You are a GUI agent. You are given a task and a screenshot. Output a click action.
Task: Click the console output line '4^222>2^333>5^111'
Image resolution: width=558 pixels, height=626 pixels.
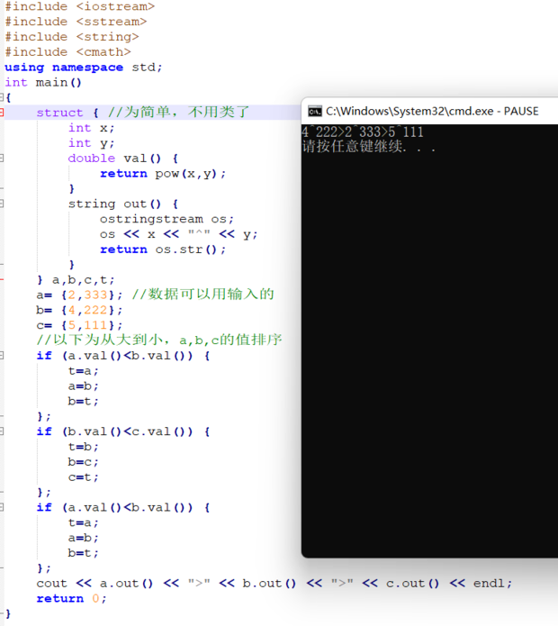(x=362, y=132)
